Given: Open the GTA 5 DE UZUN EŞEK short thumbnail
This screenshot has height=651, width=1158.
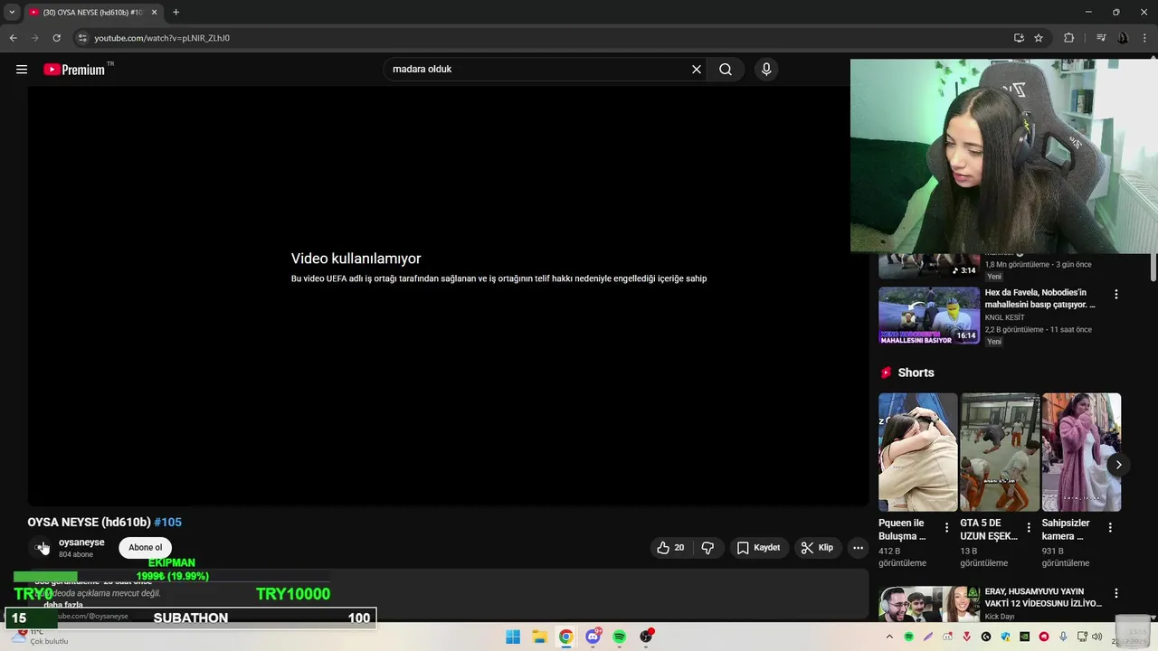Looking at the screenshot, I should pyautogui.click(x=1000, y=452).
